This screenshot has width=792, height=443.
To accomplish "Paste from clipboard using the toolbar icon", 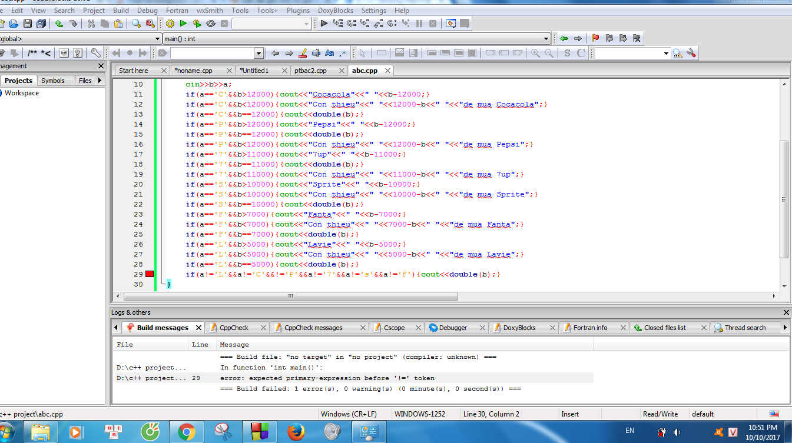I will pyautogui.click(x=118, y=24).
